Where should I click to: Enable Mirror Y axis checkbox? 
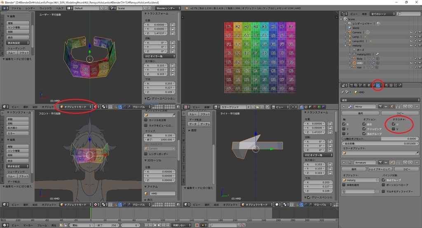click(x=344, y=129)
